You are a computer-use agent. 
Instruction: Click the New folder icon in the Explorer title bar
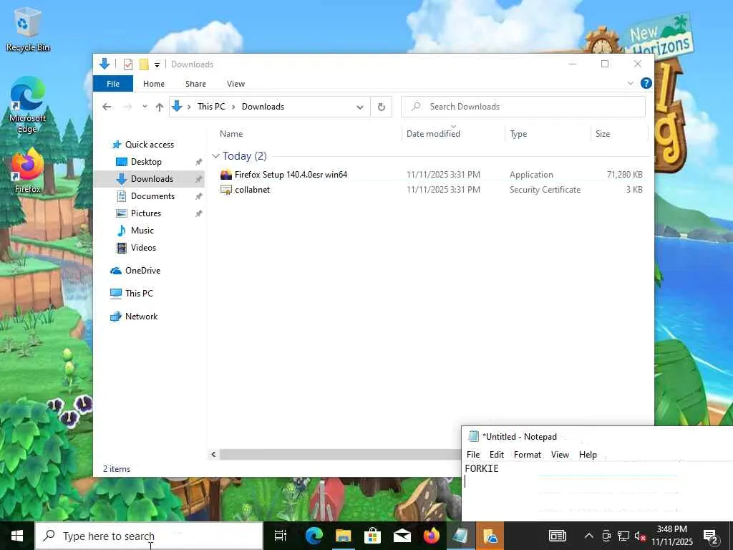click(144, 64)
